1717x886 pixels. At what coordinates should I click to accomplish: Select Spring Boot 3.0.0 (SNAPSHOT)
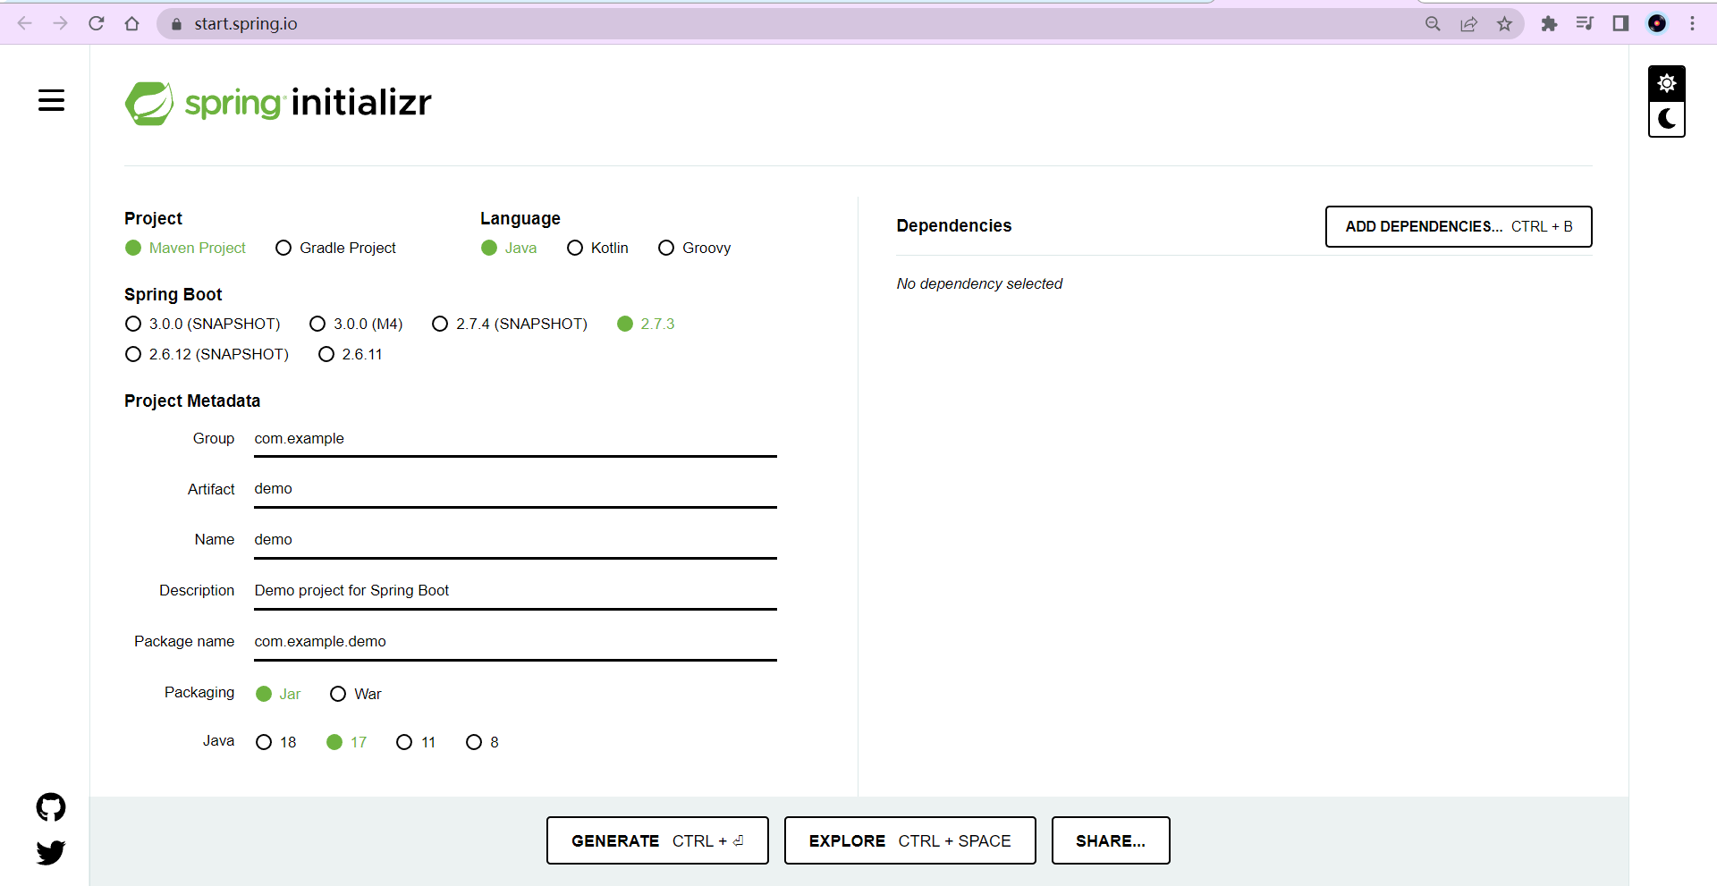pyautogui.click(x=202, y=324)
